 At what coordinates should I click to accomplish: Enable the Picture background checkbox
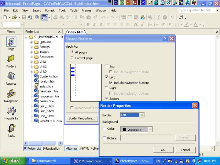click(x=104, y=138)
